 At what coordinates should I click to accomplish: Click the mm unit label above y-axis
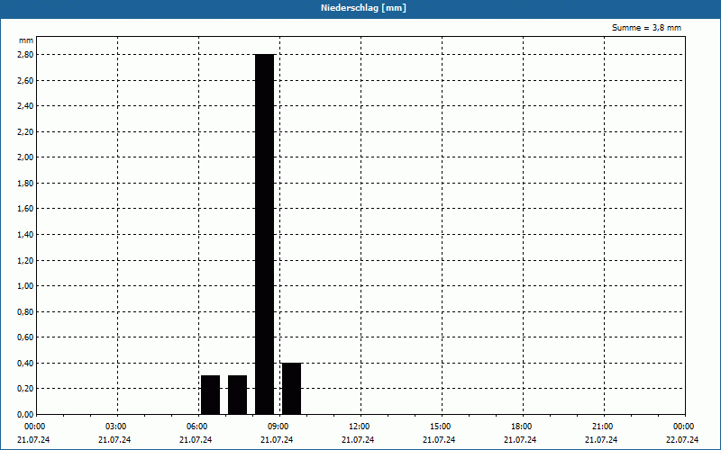point(26,40)
